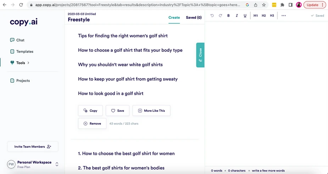
Task: Click the Projects icon in sidebar
Action: coord(12,81)
